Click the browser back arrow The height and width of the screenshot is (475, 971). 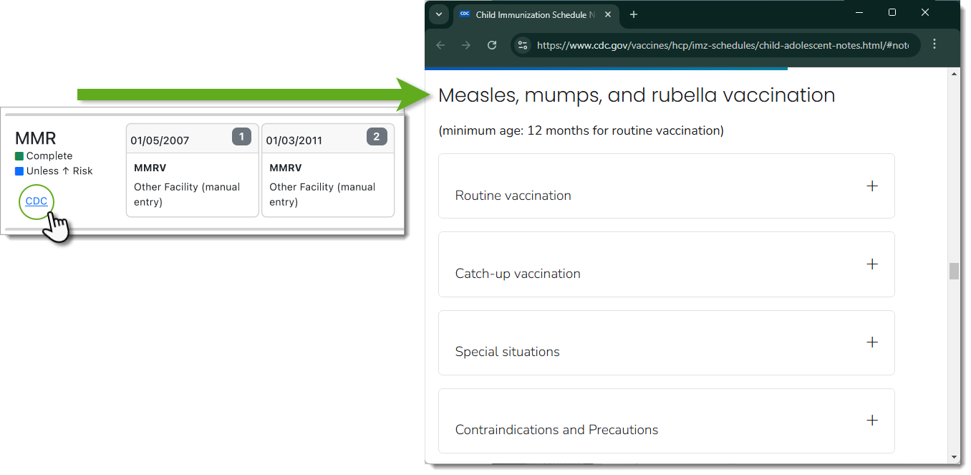pos(440,45)
